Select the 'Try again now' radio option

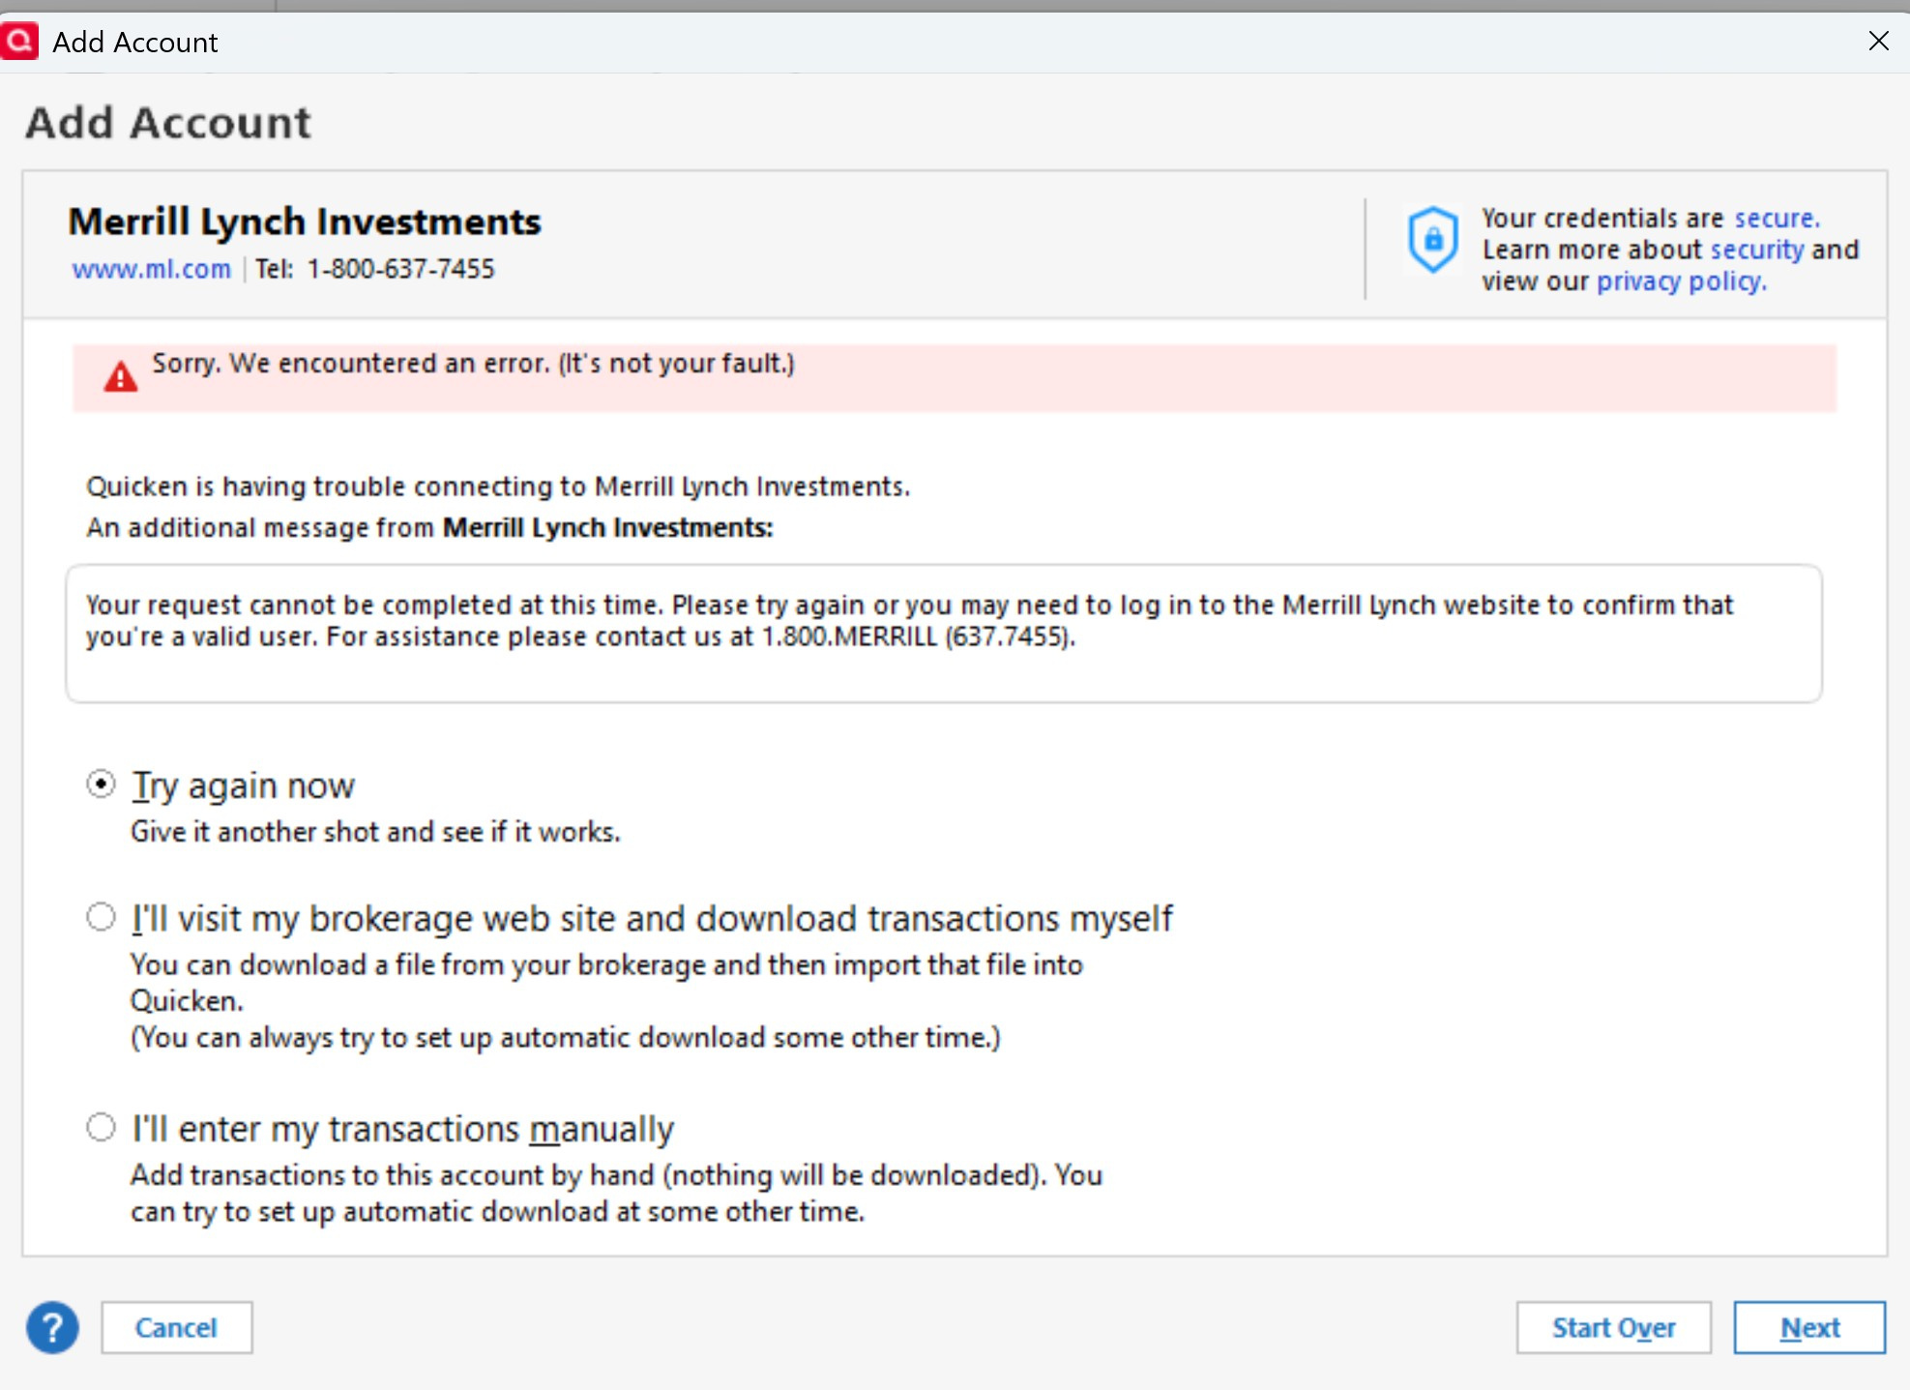101,784
